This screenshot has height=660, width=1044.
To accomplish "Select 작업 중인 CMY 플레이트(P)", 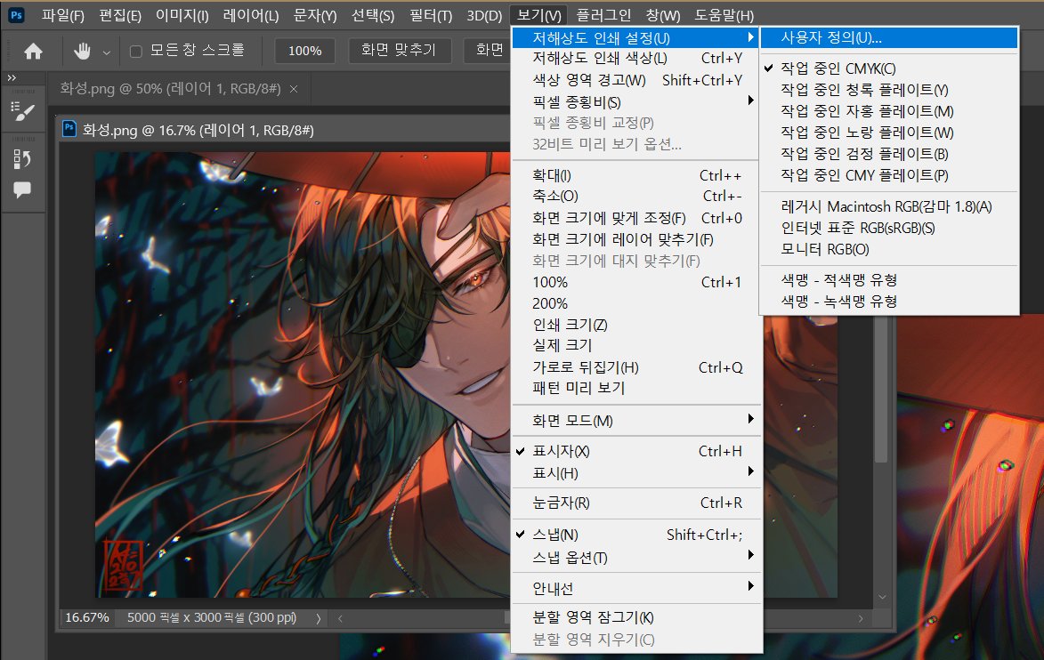I will 889,175.
